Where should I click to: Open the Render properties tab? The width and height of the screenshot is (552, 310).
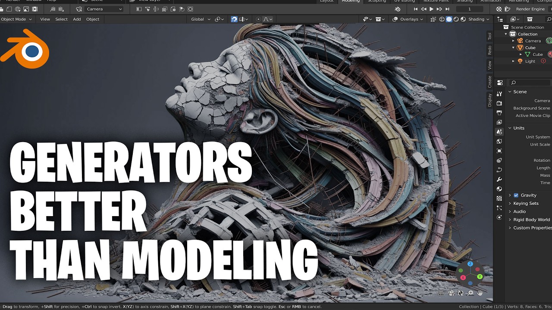[499, 103]
